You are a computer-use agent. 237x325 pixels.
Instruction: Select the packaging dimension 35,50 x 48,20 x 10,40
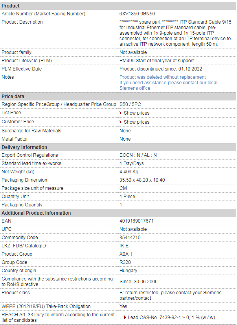(142, 180)
